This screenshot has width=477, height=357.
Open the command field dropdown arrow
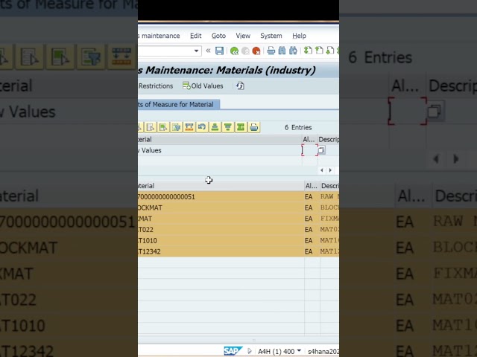point(197,51)
